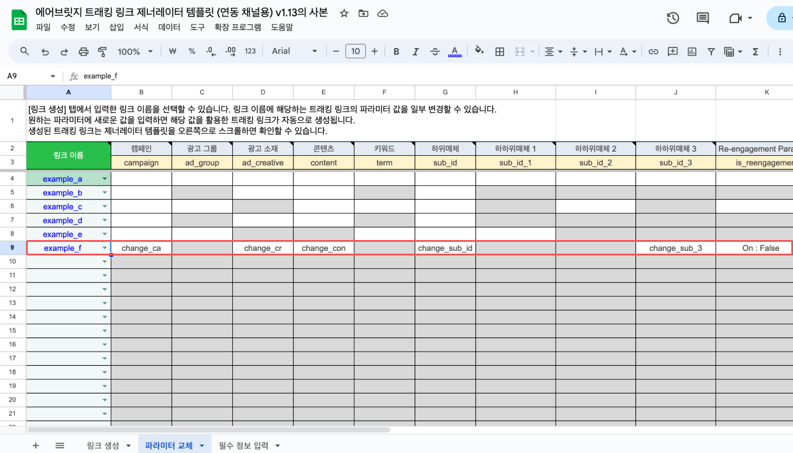Format as Korean won currency
Viewport: 793px width, 453px height.
(x=173, y=52)
